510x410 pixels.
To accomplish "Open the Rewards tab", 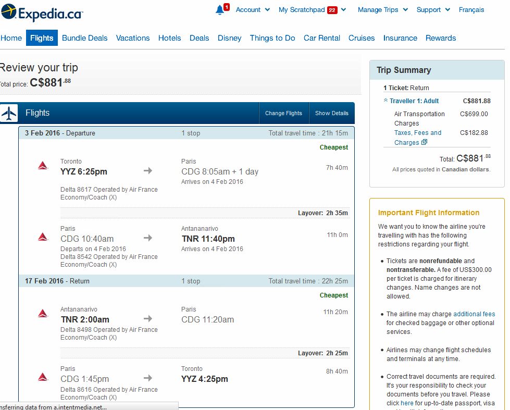I will (441, 38).
